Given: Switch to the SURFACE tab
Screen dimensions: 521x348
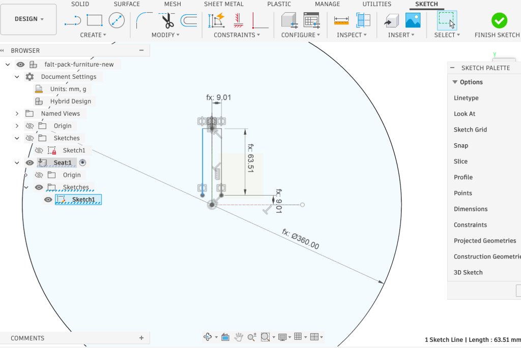Looking at the screenshot, I should coord(127,4).
